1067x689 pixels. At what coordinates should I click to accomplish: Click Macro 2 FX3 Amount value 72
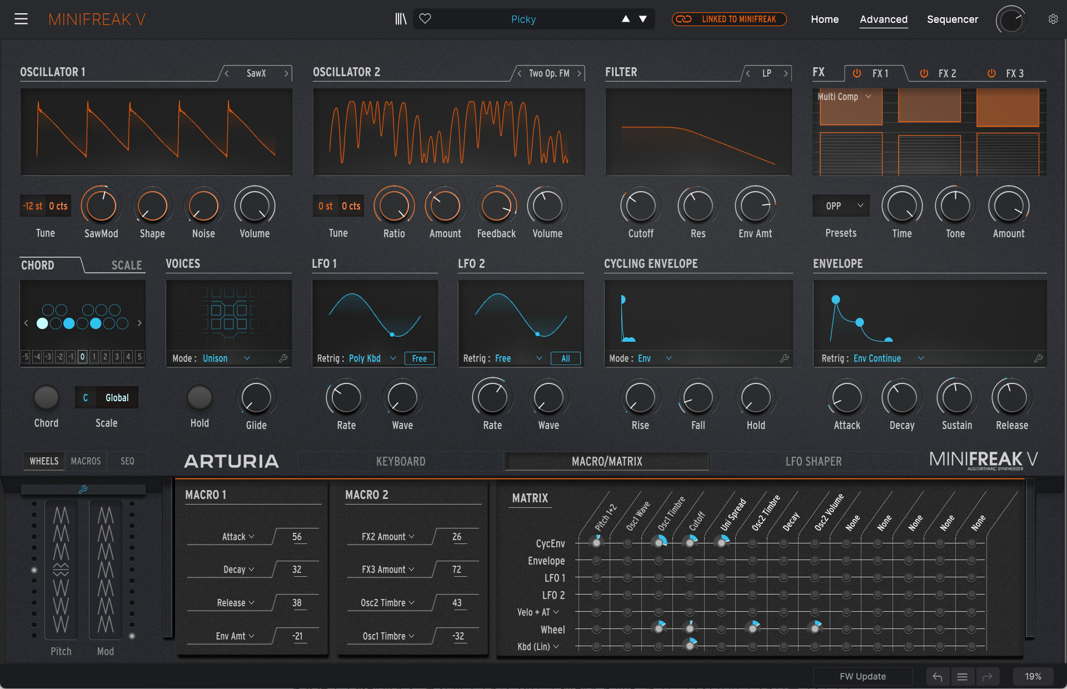click(457, 570)
